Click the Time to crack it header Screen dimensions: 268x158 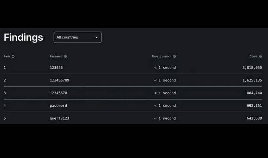click(x=161, y=57)
